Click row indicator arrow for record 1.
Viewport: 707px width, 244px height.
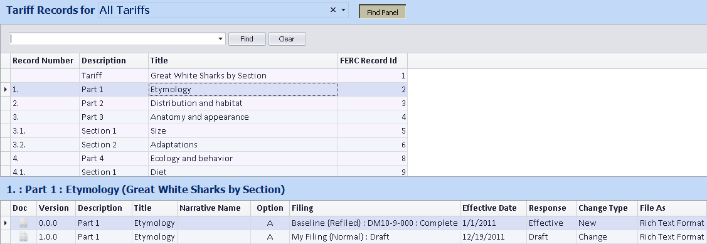(6, 89)
